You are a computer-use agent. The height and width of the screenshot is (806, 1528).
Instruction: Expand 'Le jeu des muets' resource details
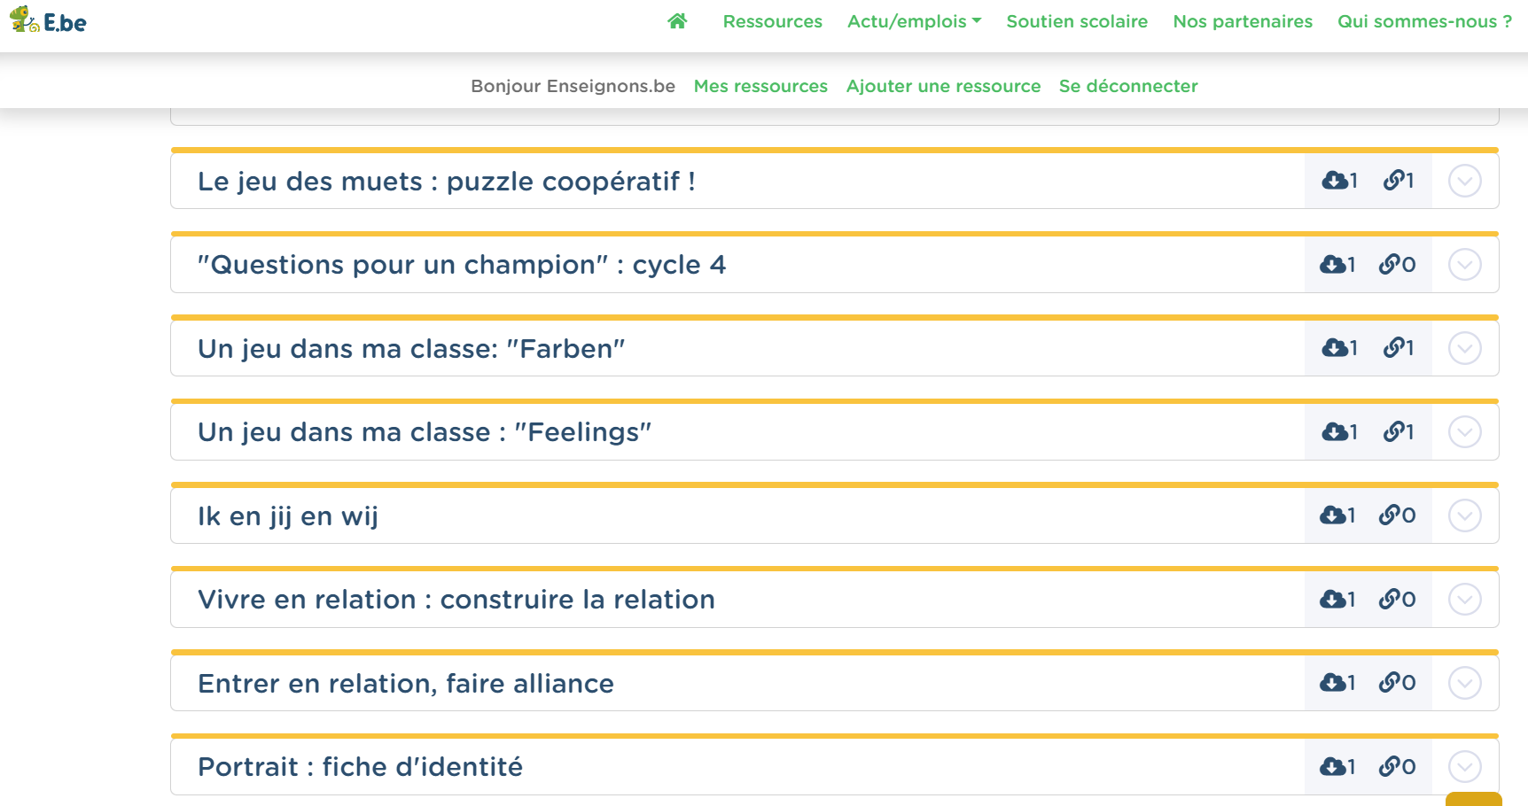tap(1464, 181)
